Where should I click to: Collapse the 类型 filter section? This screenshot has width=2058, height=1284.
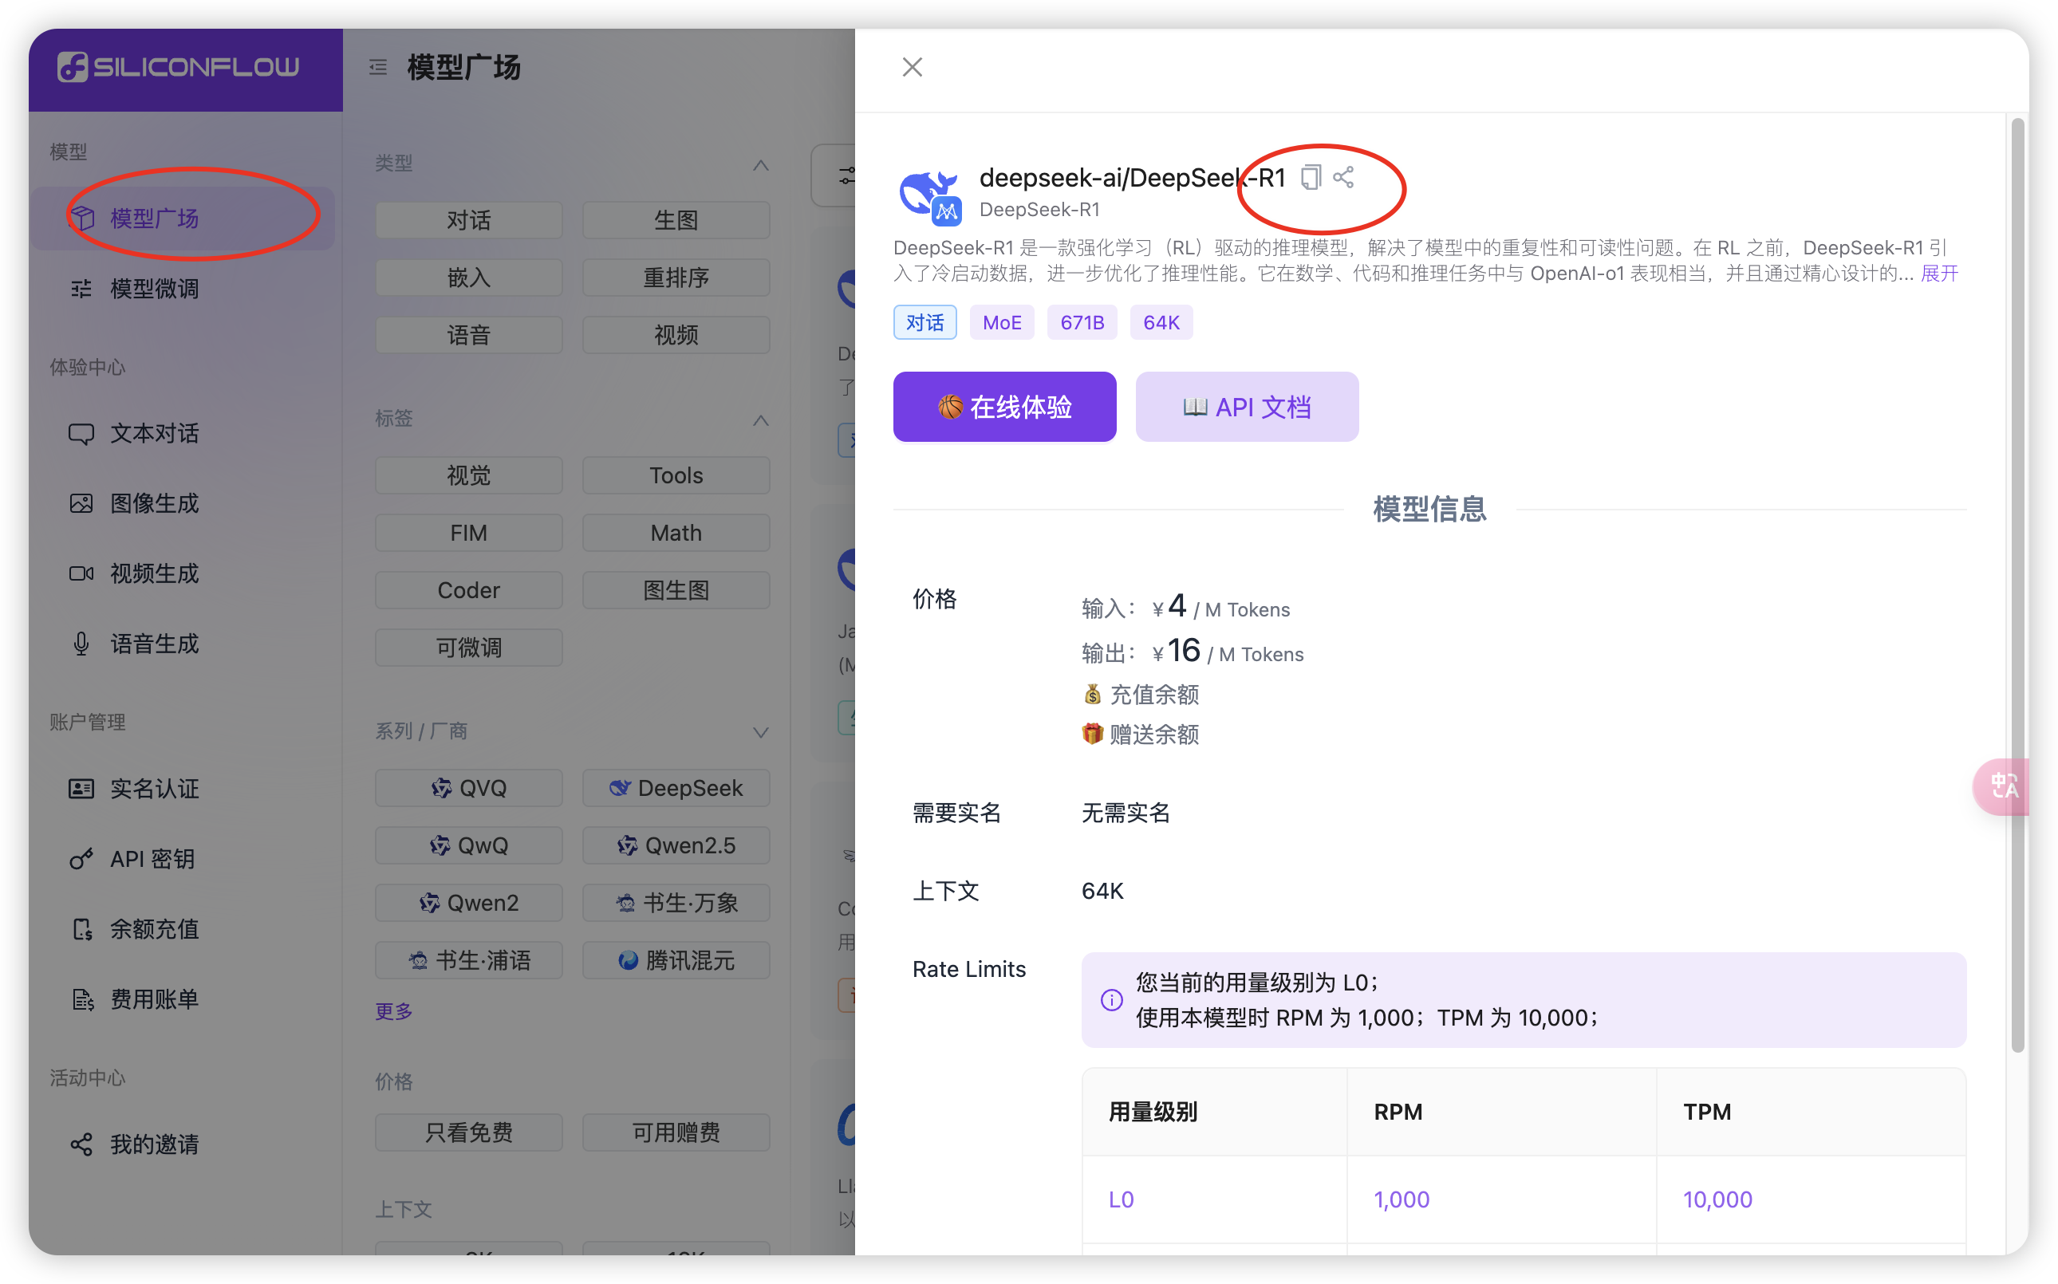(760, 165)
